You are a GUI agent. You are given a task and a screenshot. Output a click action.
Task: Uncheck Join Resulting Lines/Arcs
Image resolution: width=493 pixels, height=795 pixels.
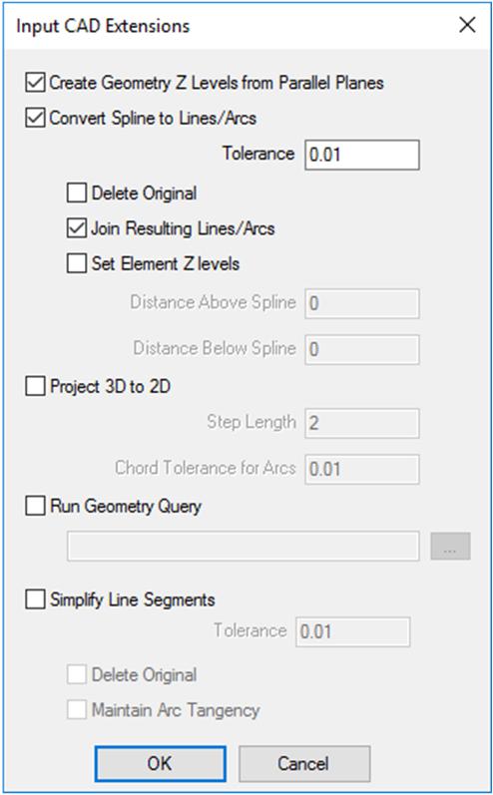pyautogui.click(x=77, y=228)
